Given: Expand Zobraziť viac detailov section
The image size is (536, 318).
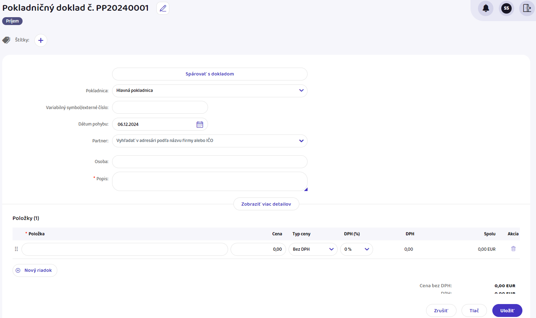Looking at the screenshot, I should [x=266, y=204].
